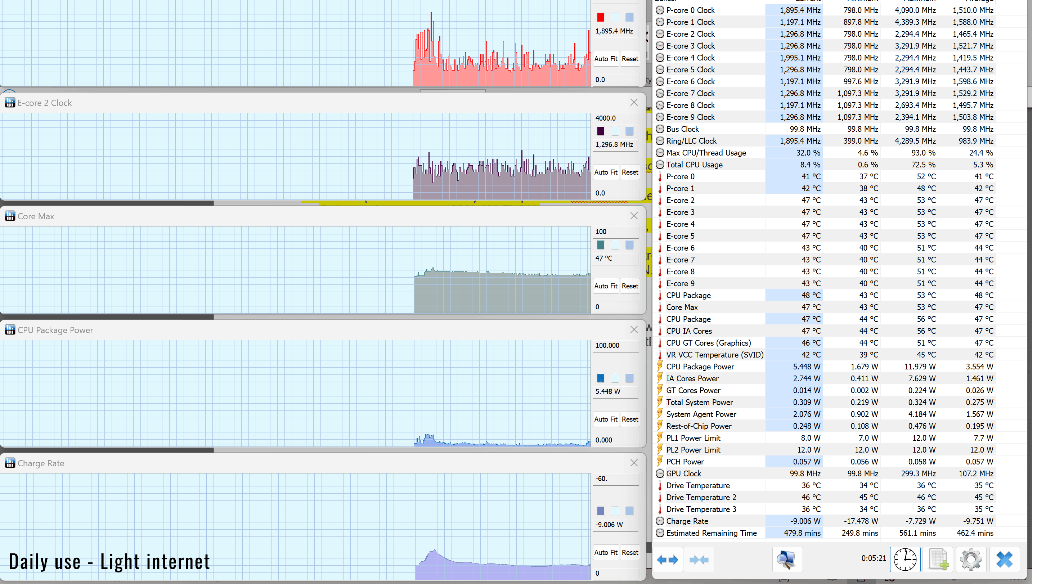Click the icon beside GPU Clock row
The height and width of the screenshot is (584, 1037).
pyautogui.click(x=660, y=474)
